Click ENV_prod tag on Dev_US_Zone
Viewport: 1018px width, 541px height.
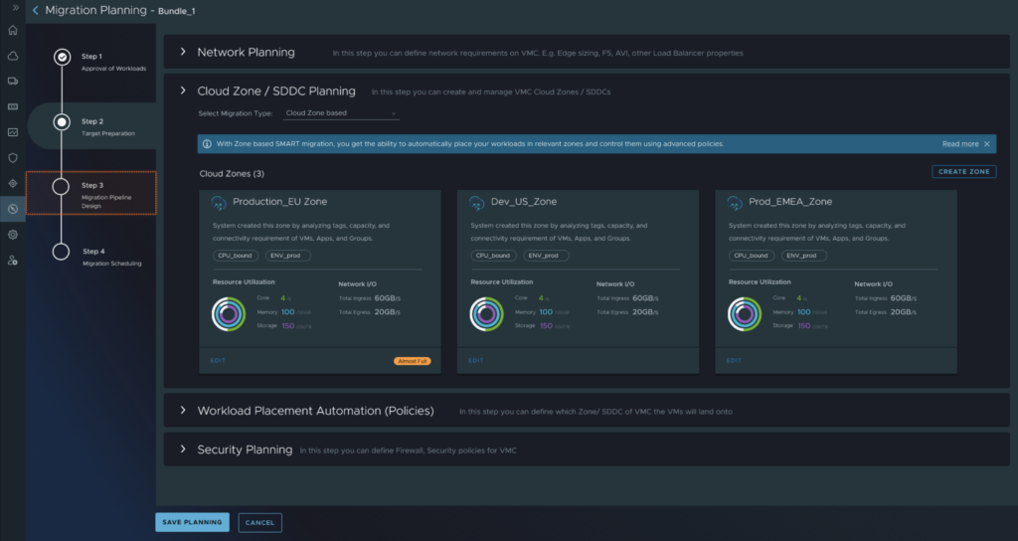[546, 256]
